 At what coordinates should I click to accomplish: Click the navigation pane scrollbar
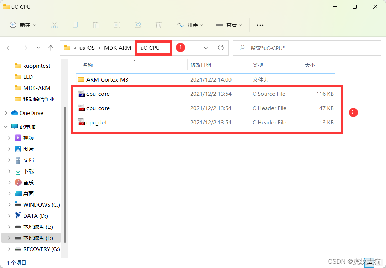65,174
